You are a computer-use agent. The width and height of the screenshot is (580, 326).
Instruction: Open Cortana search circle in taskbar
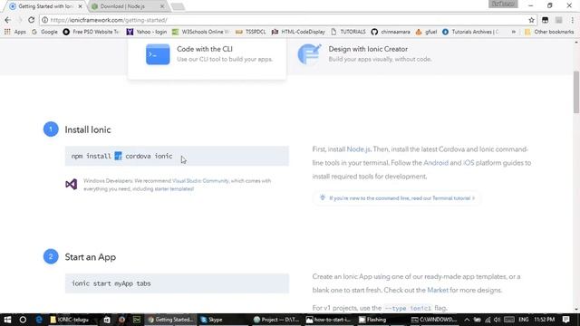23,320
